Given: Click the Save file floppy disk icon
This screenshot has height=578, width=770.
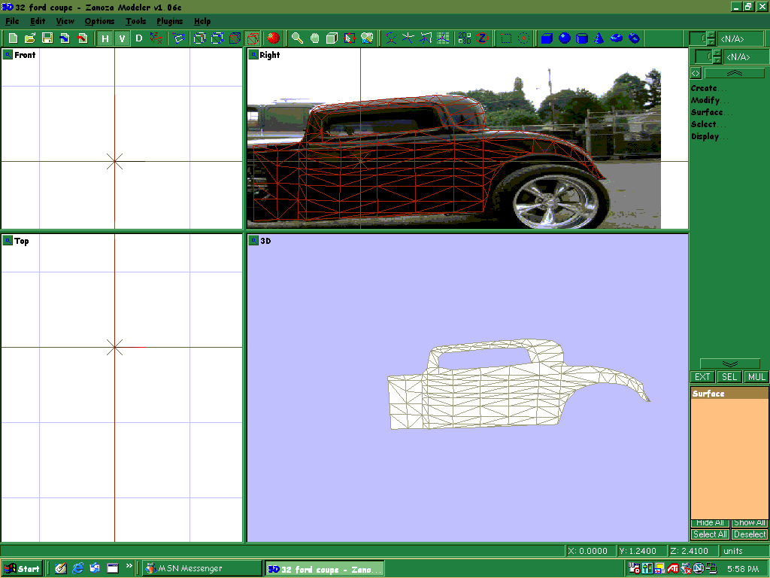Looking at the screenshot, I should coord(47,38).
